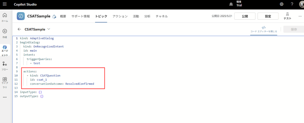Image resolution: width=304 pixels, height=123 pixels.
Task: Open the help question mark icon
Action: [292, 4]
